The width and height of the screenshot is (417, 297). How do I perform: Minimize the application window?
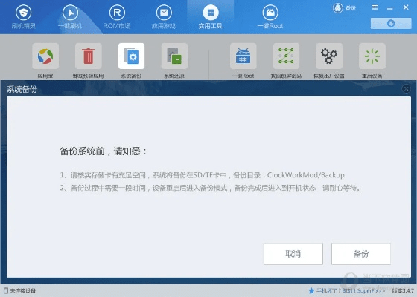(390, 8)
